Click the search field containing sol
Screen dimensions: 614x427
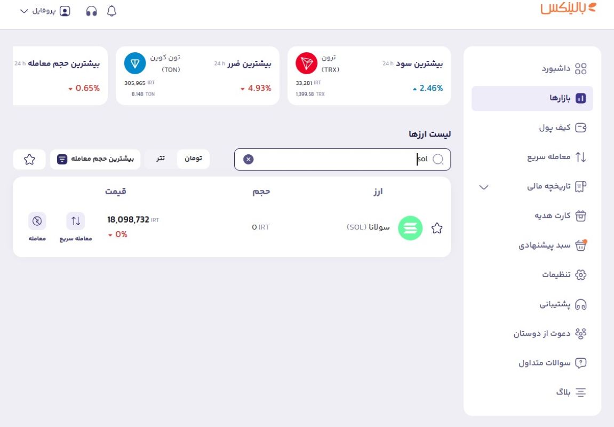pos(342,160)
